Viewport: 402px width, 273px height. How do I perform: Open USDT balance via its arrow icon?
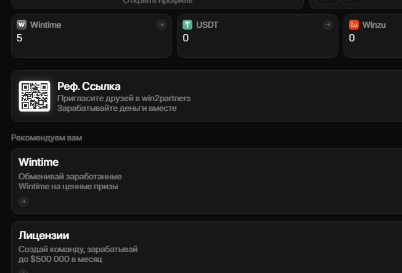click(327, 25)
